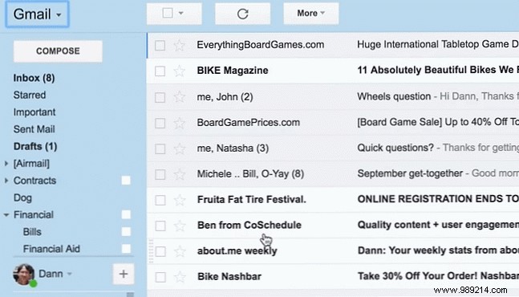This screenshot has height=297, width=519.
Task: Select the Fruita Fat Tire Festival checkbox
Action: click(x=160, y=200)
